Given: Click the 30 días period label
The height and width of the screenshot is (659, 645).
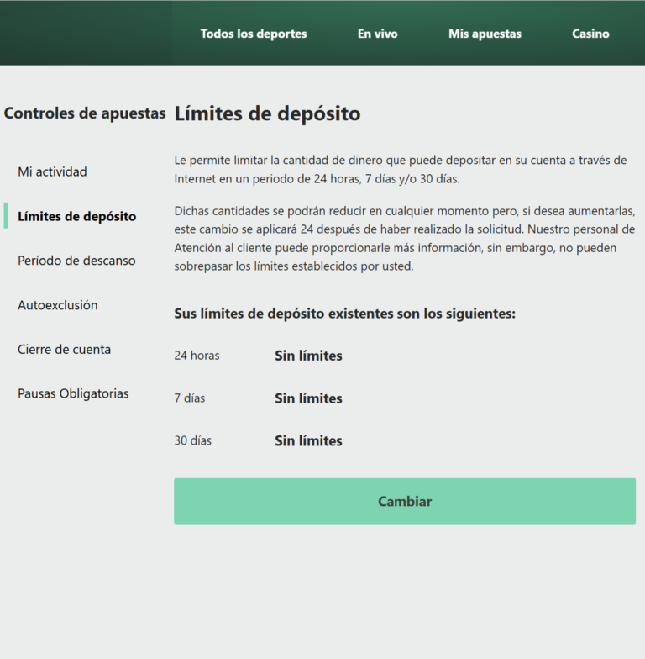Looking at the screenshot, I should tap(193, 440).
